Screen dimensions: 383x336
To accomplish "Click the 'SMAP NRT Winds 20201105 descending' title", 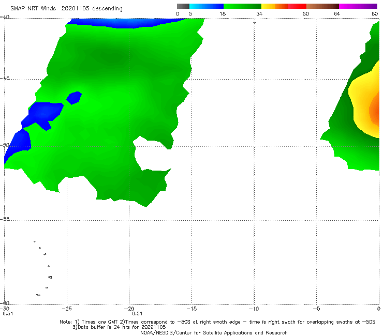I will pos(66,8).
